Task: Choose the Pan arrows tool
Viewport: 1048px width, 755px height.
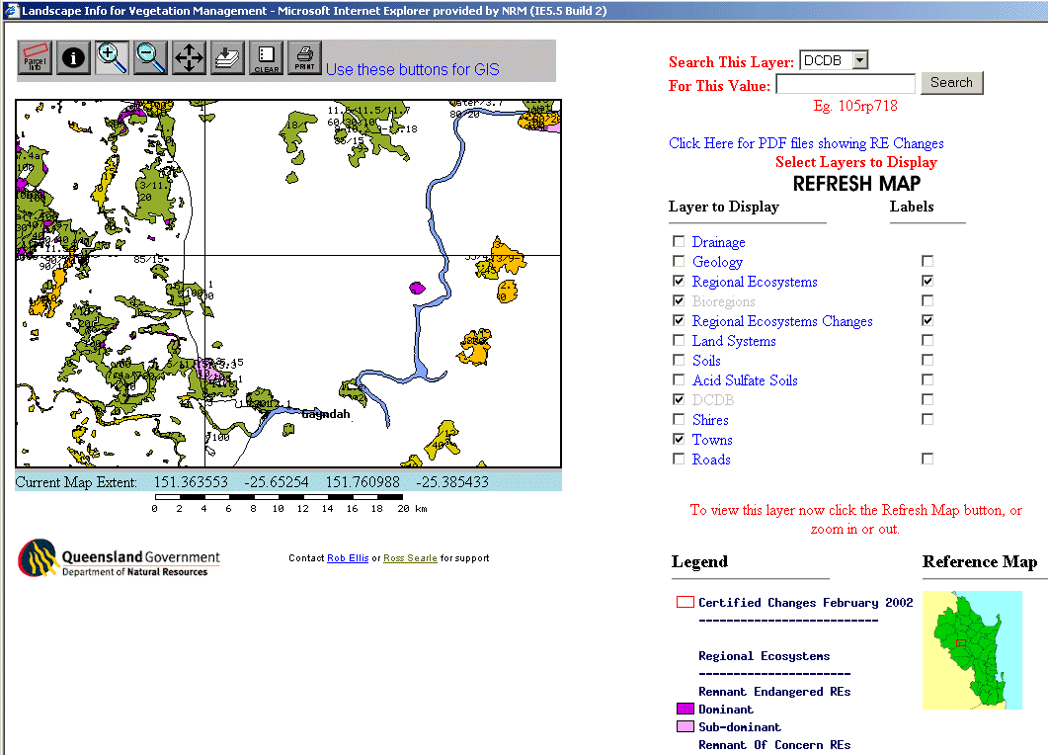Action: coord(189,58)
